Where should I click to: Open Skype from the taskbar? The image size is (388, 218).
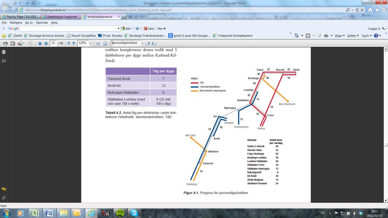coord(134,213)
